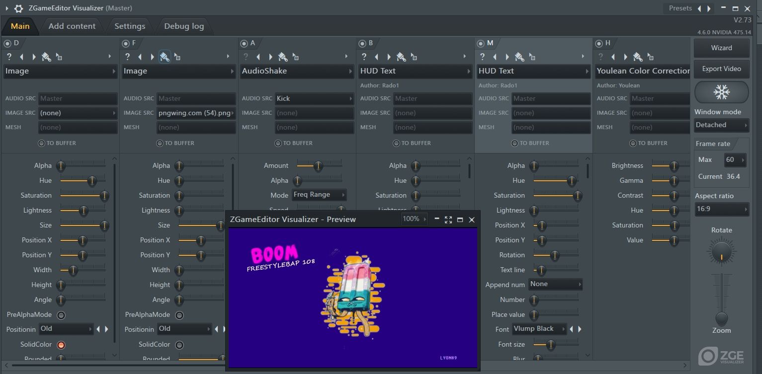Click the cursor-list icon in layer B

click(x=414, y=57)
